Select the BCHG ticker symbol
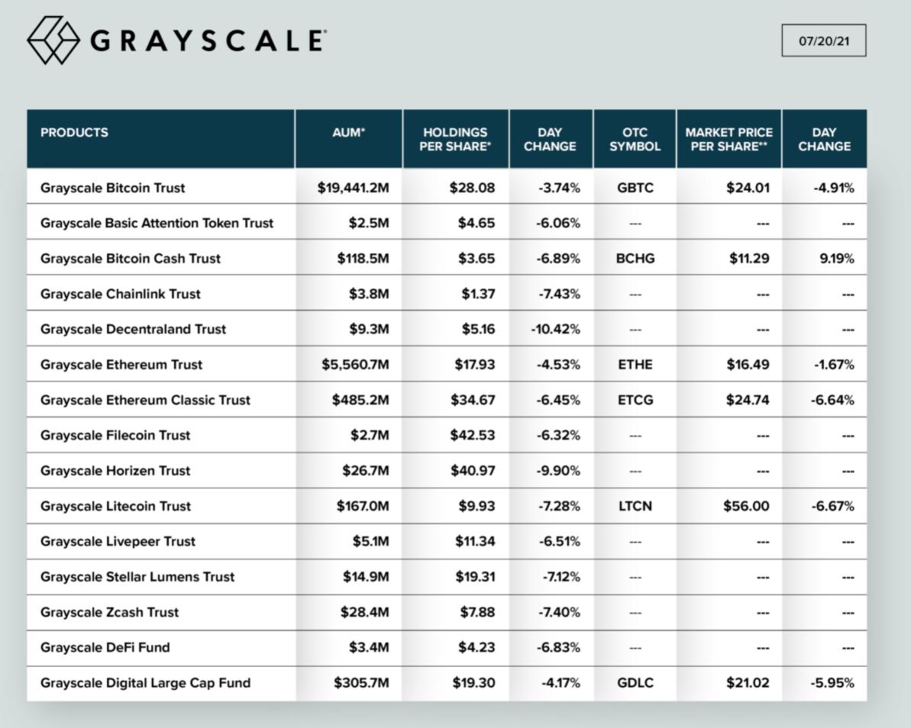911x728 pixels. tap(635, 259)
